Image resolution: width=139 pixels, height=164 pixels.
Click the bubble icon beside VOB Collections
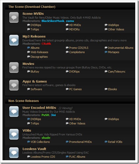click(28, 142)
